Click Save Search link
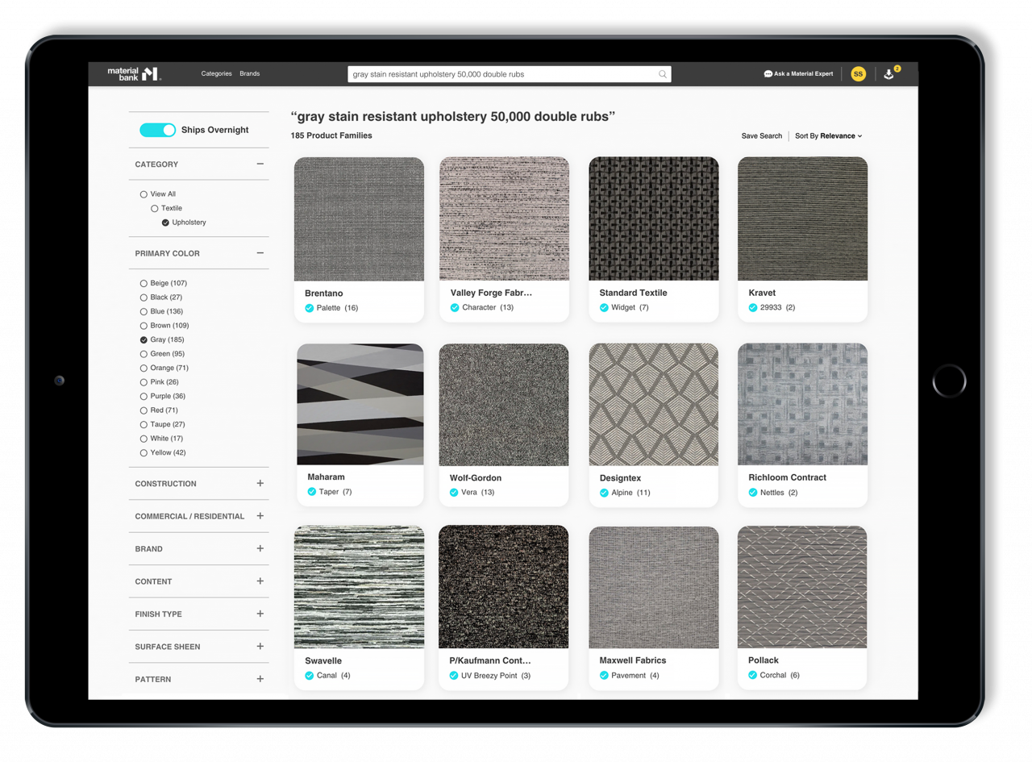This screenshot has width=1032, height=762. [x=762, y=136]
